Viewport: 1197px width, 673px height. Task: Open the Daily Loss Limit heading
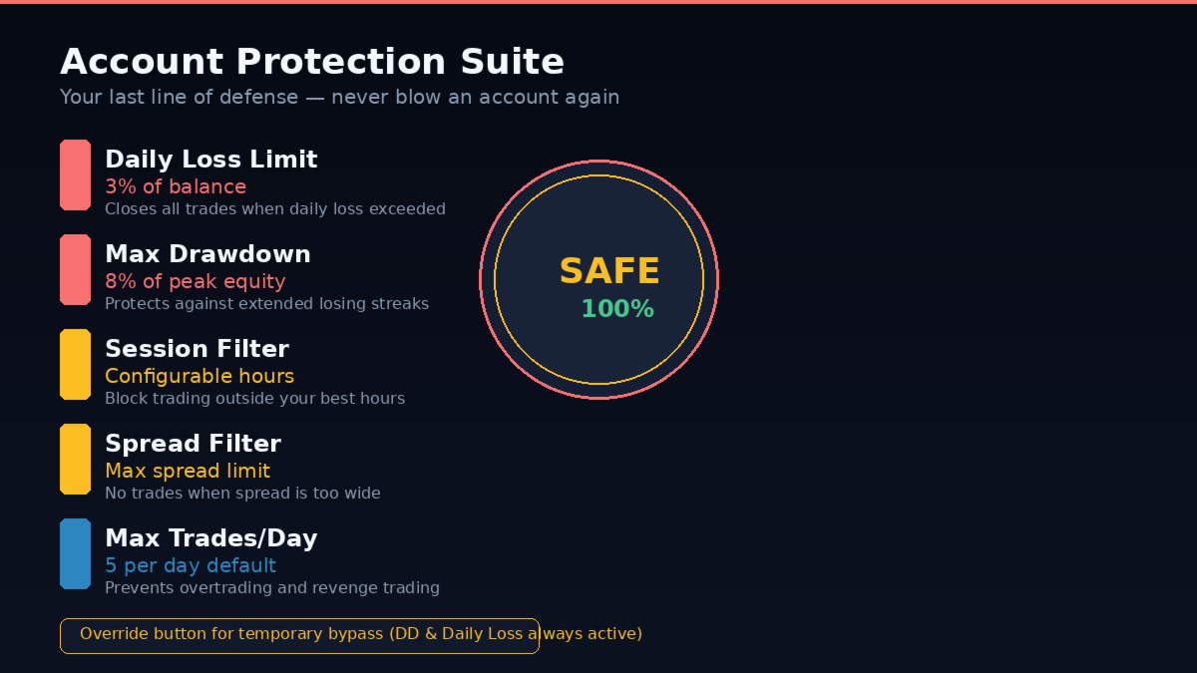210,160
